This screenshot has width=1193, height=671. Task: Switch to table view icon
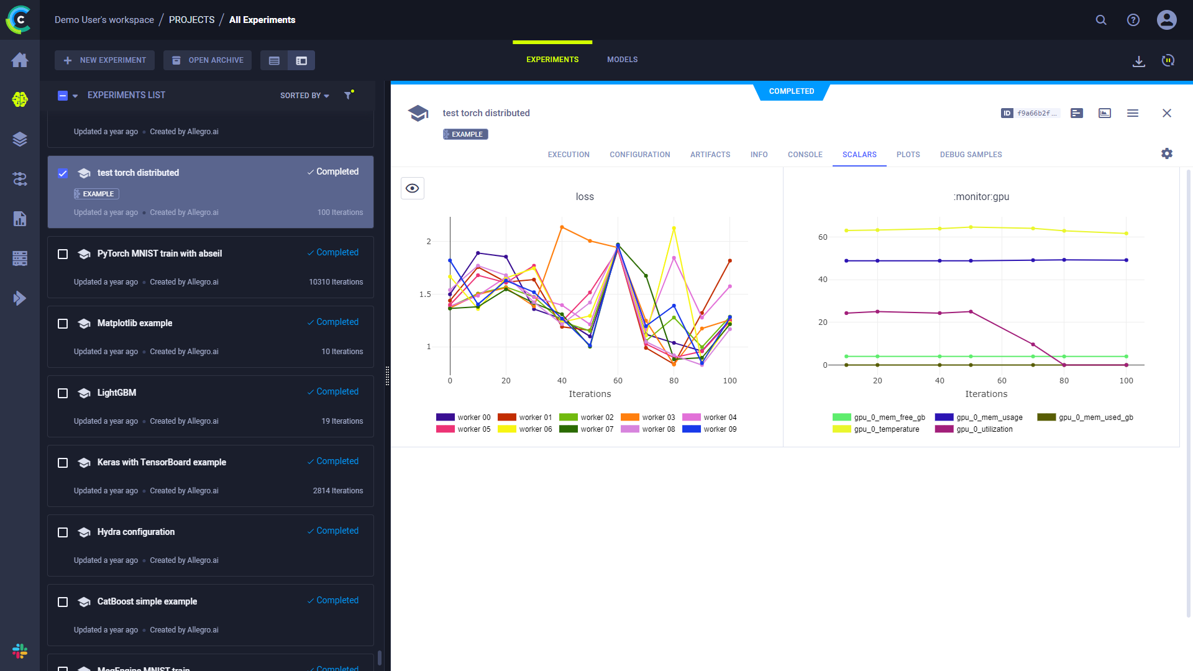tap(274, 60)
